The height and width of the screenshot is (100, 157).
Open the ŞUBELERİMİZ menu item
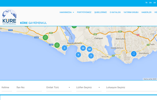click(x=100, y=12)
